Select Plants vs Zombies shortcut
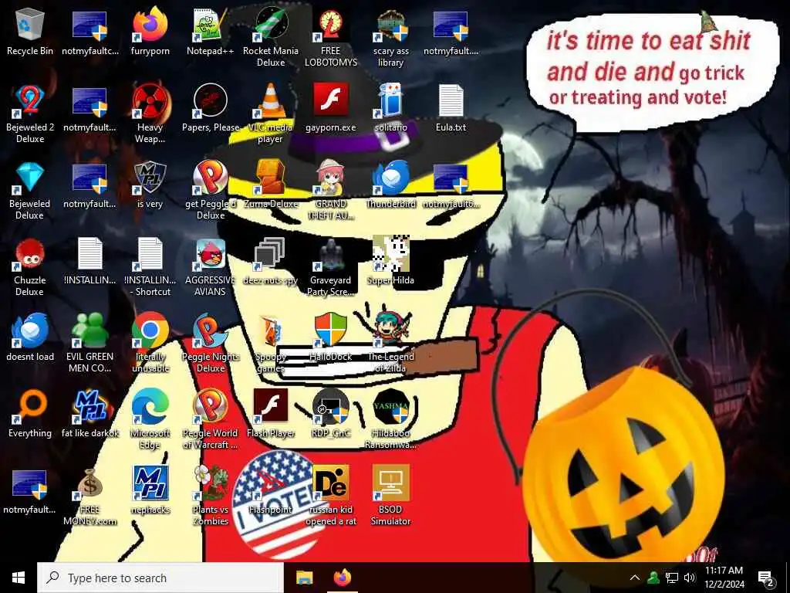 [210, 483]
